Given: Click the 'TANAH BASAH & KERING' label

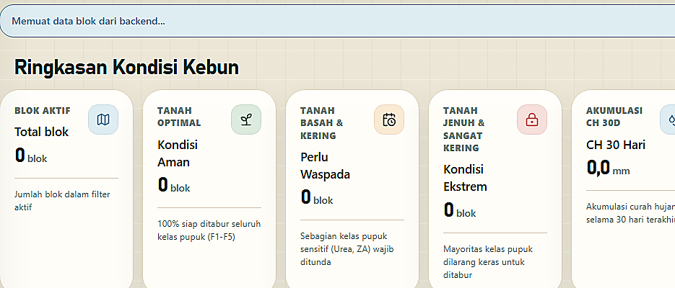Looking at the screenshot, I should tap(321, 123).
